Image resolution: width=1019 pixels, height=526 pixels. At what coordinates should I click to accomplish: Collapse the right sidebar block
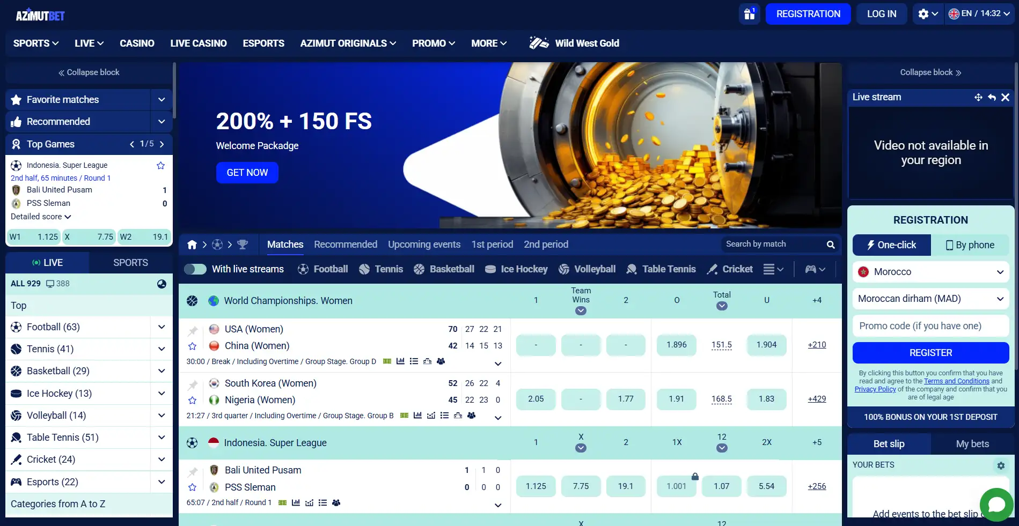click(930, 72)
